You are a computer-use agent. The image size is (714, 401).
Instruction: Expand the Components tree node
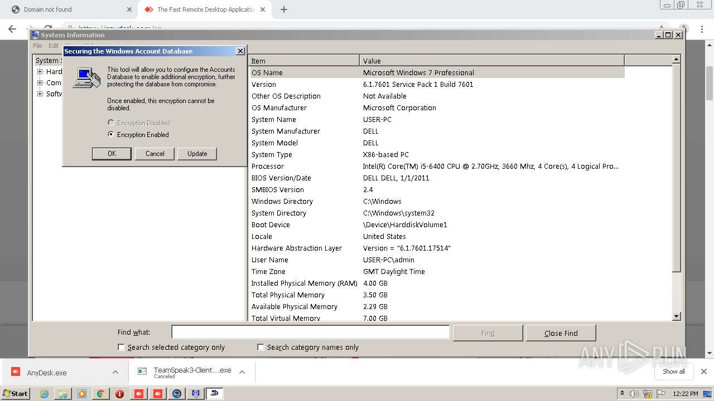[x=40, y=82]
